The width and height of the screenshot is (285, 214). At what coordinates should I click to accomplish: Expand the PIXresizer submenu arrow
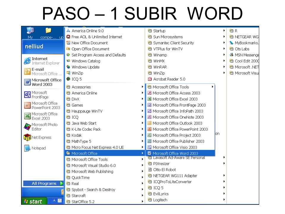[224, 163]
